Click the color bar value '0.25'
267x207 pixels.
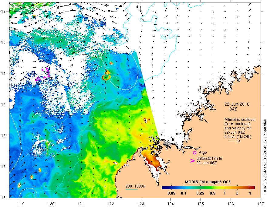200,193
